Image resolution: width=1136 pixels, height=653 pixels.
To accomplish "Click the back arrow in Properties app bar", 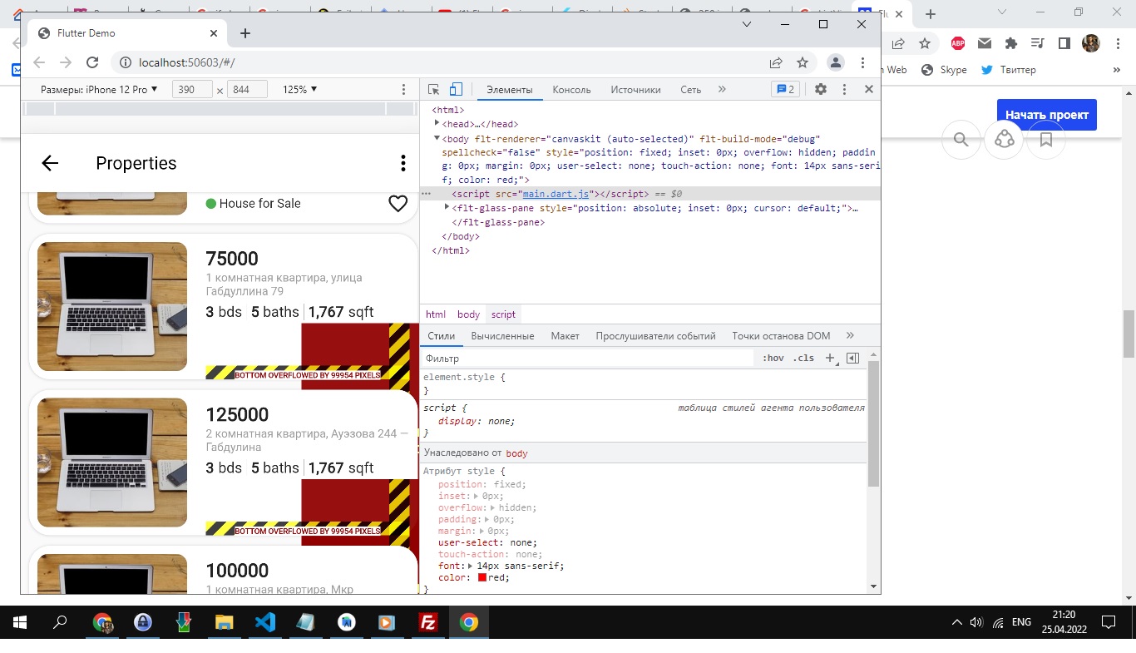I will (50, 163).
